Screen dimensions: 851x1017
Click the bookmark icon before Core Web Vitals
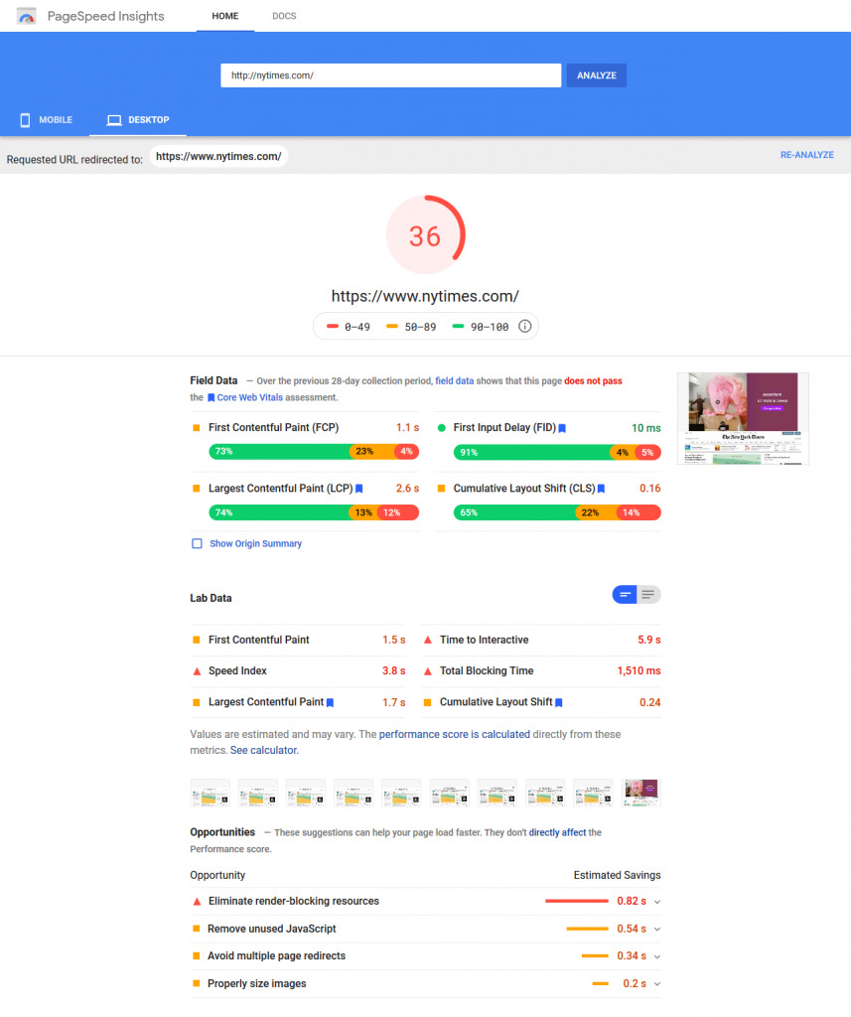(x=211, y=397)
